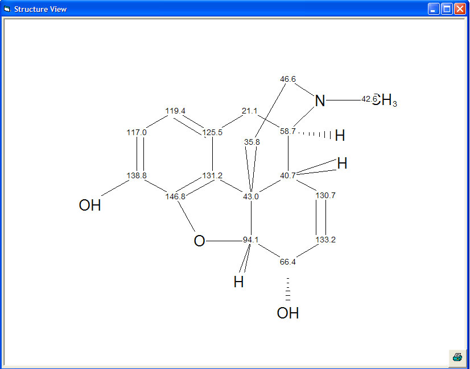This screenshot has height=369, width=470.
Task: Click the Structure View title text
Action: (x=40, y=9)
